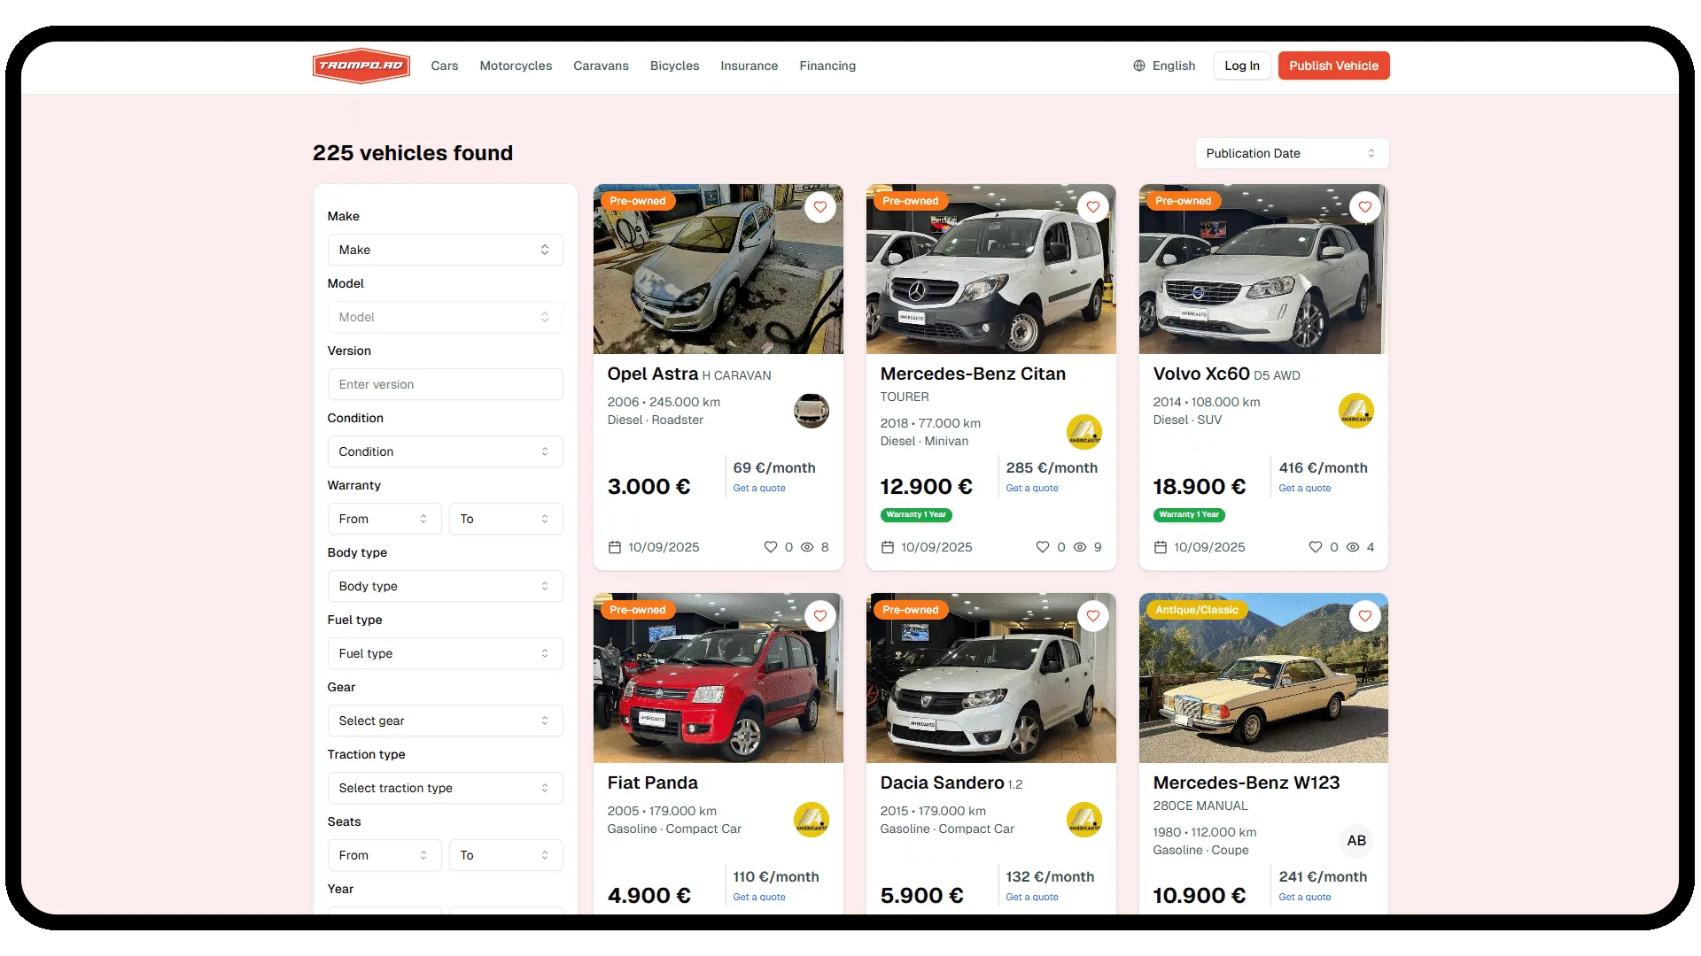Viewport: 1701px width, 956px height.
Task: Open the Make dropdown
Action: (445, 250)
